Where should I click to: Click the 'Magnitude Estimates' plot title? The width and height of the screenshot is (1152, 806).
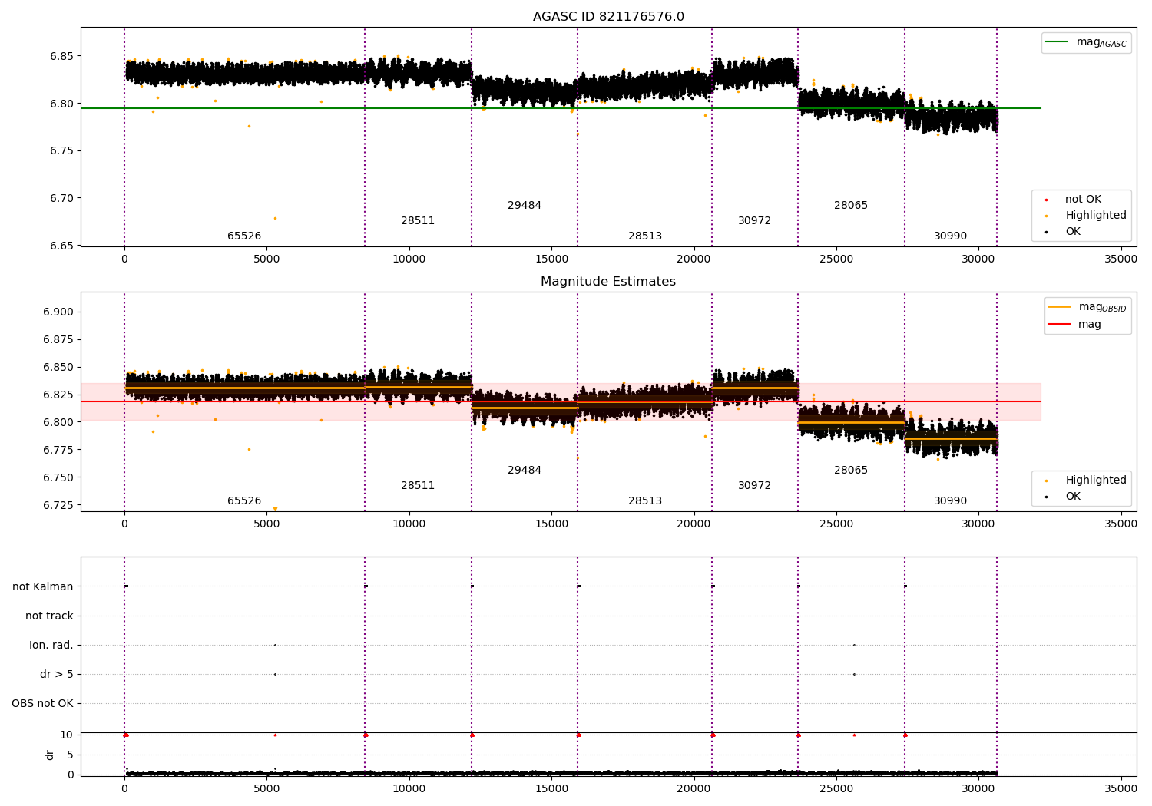coord(608,282)
